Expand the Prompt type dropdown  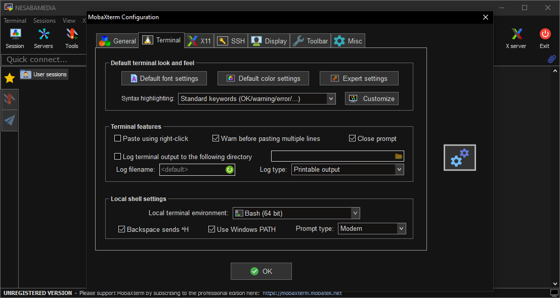[x=401, y=229]
